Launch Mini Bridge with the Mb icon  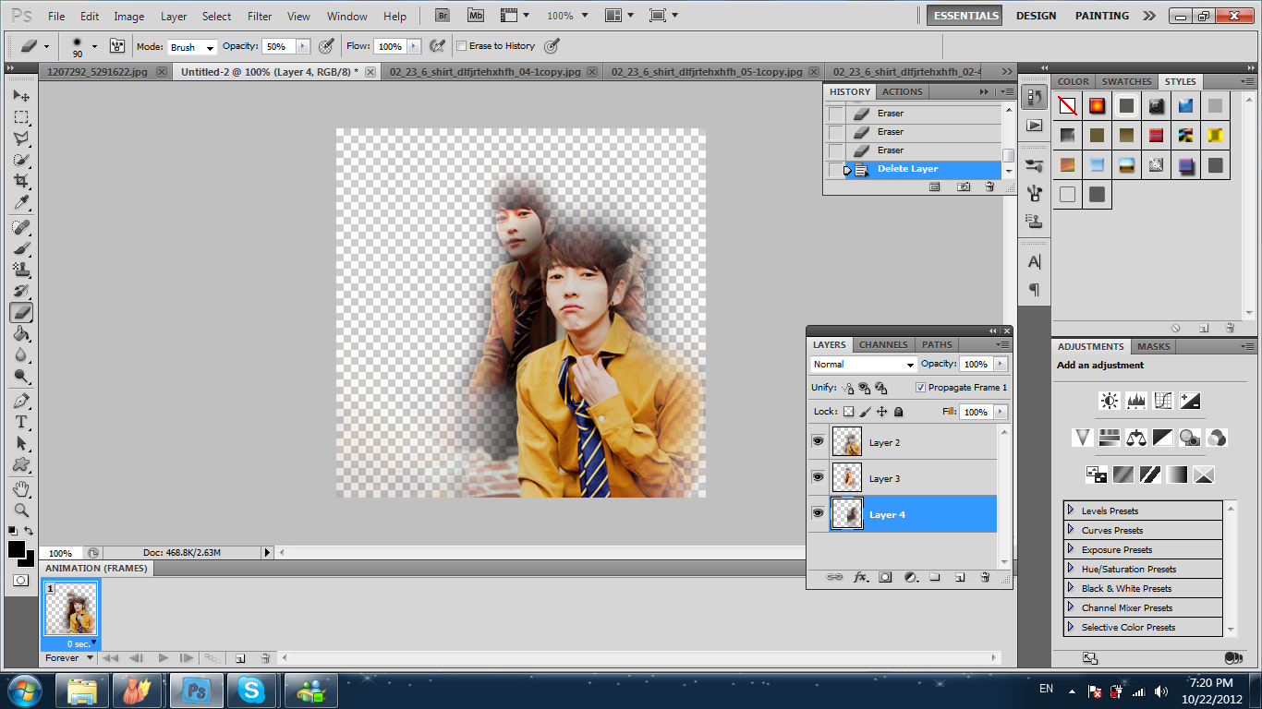pos(476,16)
